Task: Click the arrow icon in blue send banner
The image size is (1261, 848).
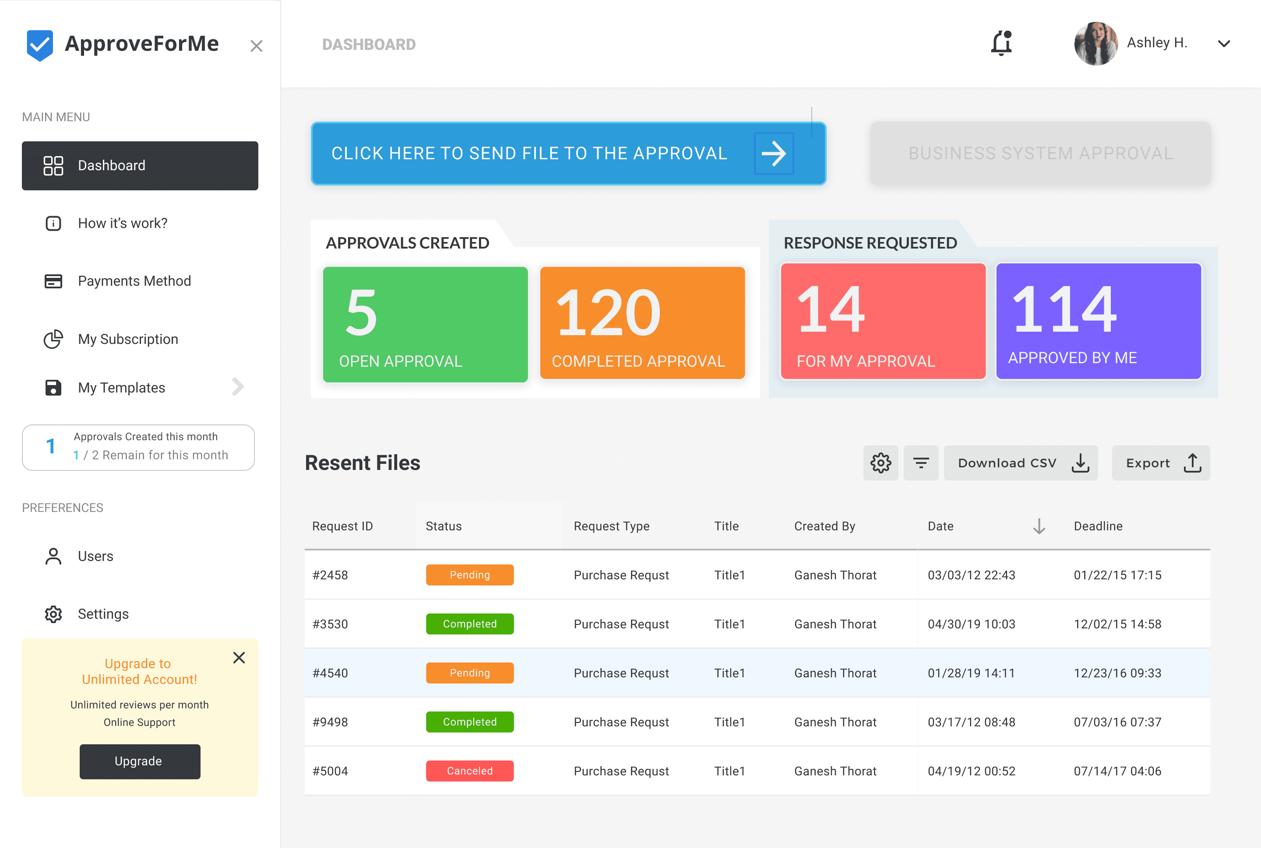Action: [773, 154]
